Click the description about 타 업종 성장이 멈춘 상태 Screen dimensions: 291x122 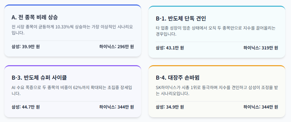coord(216,31)
